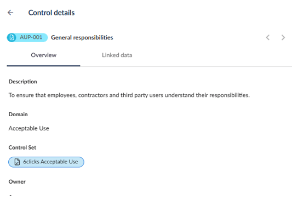The width and height of the screenshot is (292, 205).
Task: Click the Control details page title
Action: 51,13
